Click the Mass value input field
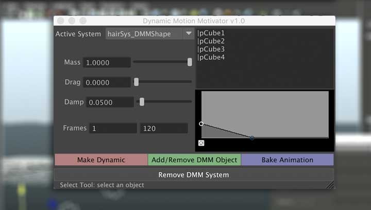This screenshot has width=371, height=210. click(x=107, y=62)
